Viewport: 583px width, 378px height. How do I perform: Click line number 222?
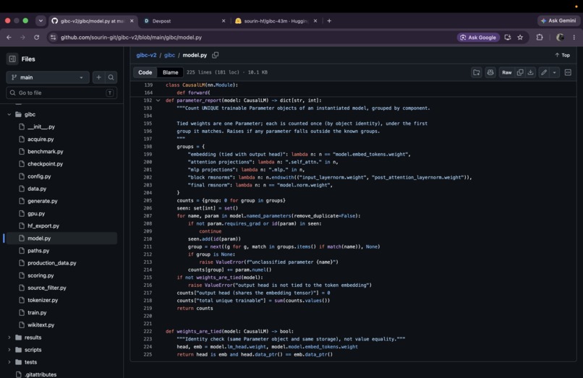point(148,331)
